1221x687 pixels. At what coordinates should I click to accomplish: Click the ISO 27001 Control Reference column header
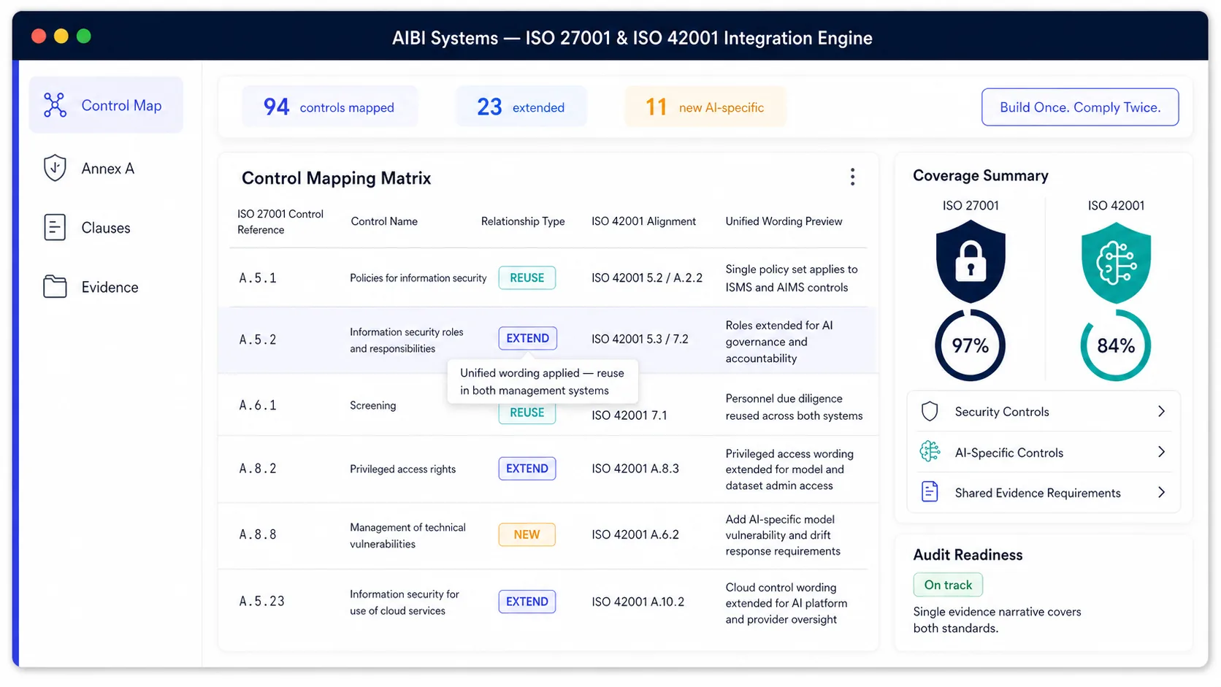280,222
